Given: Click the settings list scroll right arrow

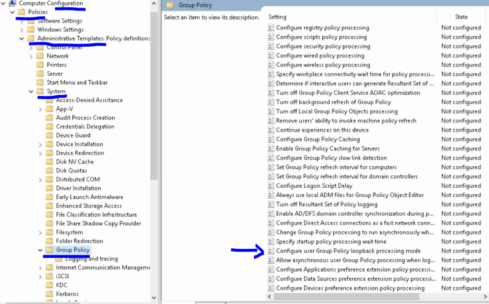Looking at the screenshot, I should (x=485, y=296).
